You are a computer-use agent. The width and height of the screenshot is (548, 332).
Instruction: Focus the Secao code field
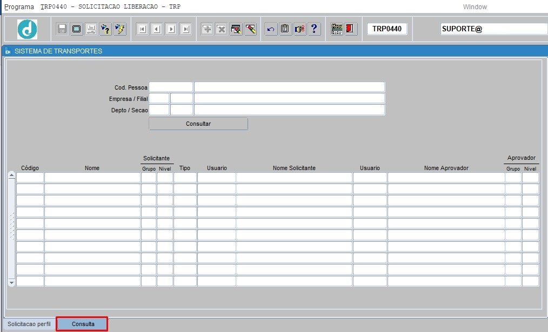coord(182,110)
